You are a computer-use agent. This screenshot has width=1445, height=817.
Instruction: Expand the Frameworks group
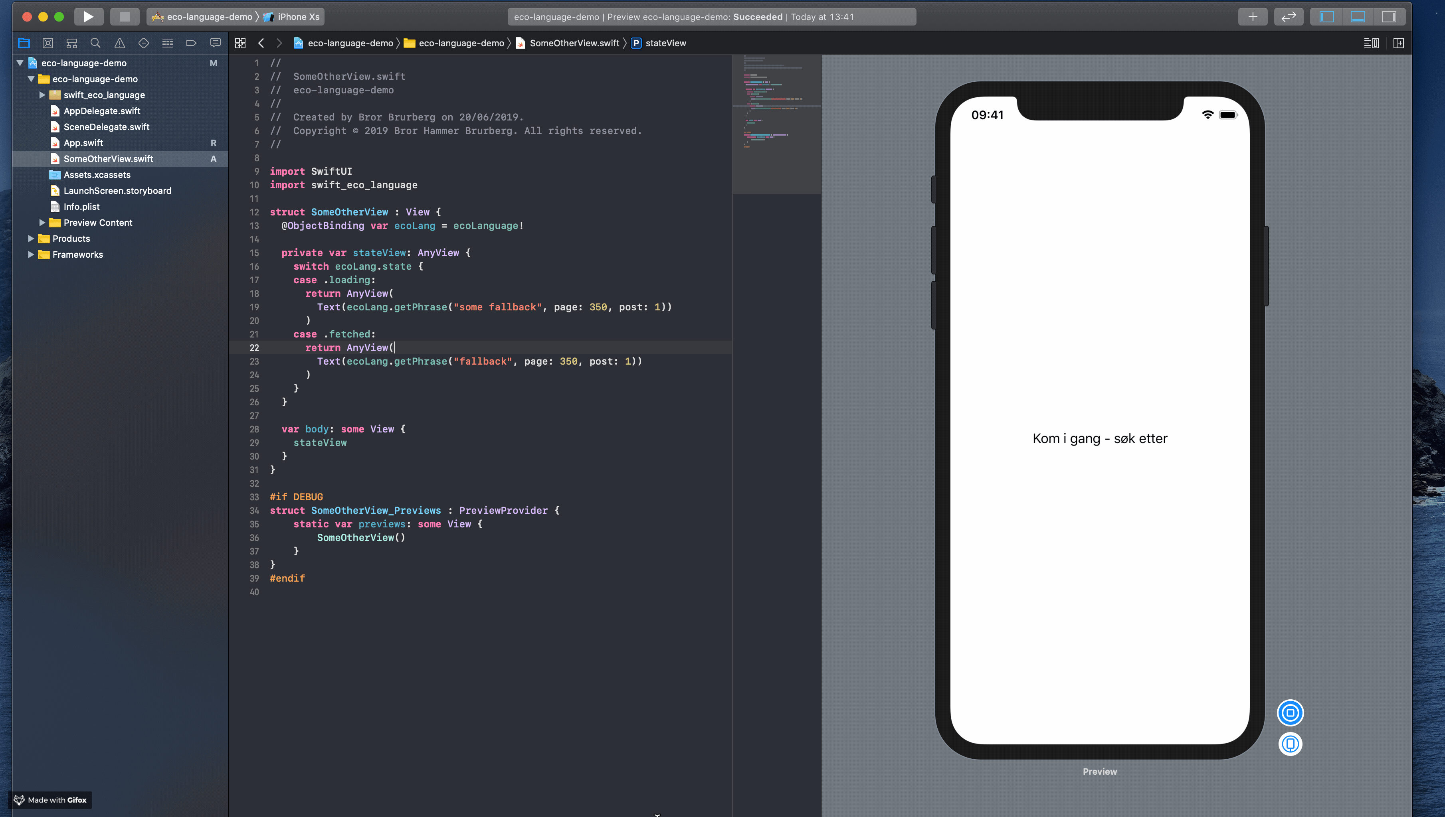click(31, 255)
